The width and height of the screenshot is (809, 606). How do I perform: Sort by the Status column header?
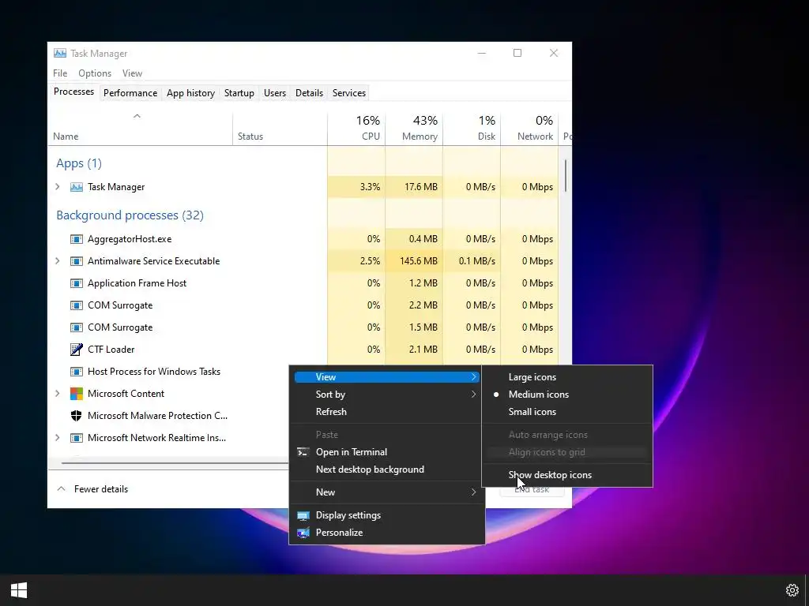pyautogui.click(x=280, y=128)
